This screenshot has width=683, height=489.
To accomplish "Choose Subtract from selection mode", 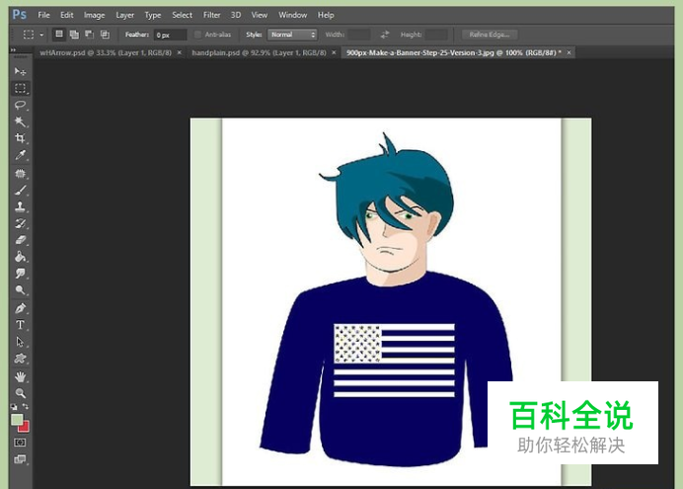I will [x=89, y=35].
